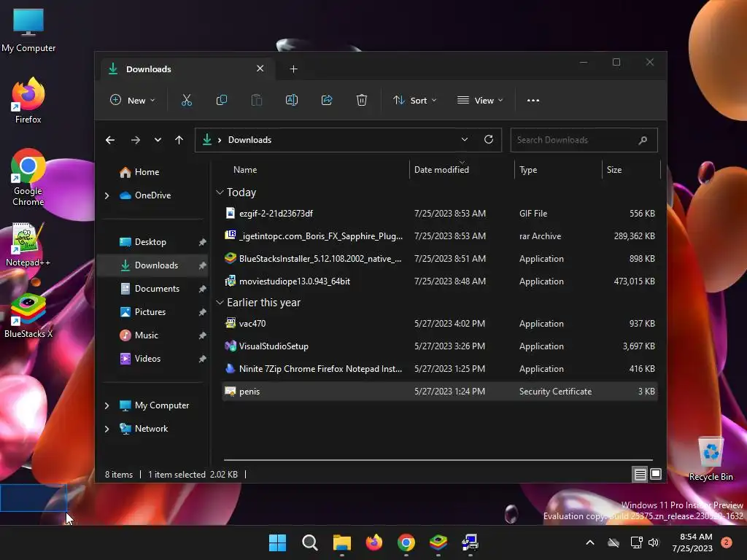Expand OneDrive in navigation pane
747x560 pixels.
107,195
